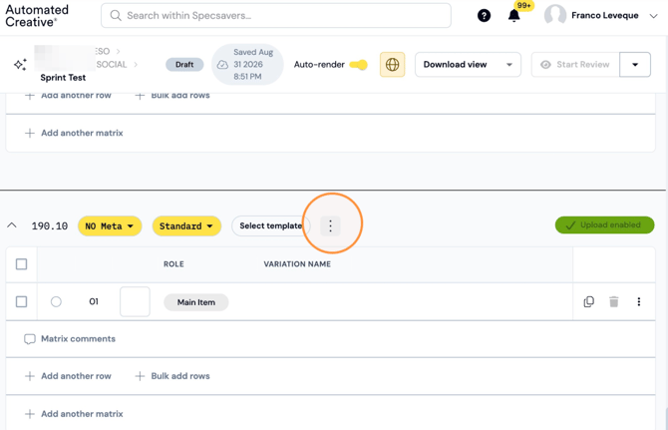Screen dimensions: 668x430
Task: Click the Automated Creative logo
Action: point(37,16)
